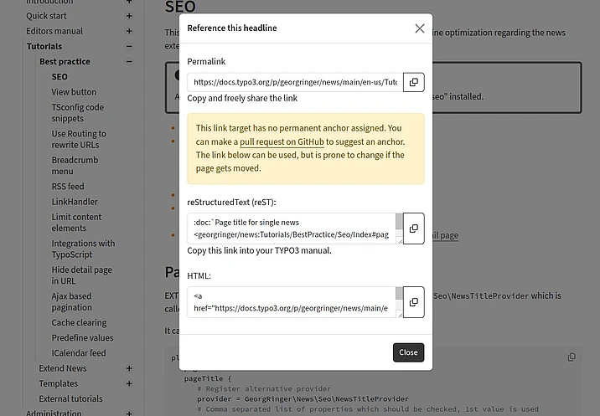The width and height of the screenshot is (600, 416).
Task: Expand the Templates sidebar section
Action: pos(129,383)
